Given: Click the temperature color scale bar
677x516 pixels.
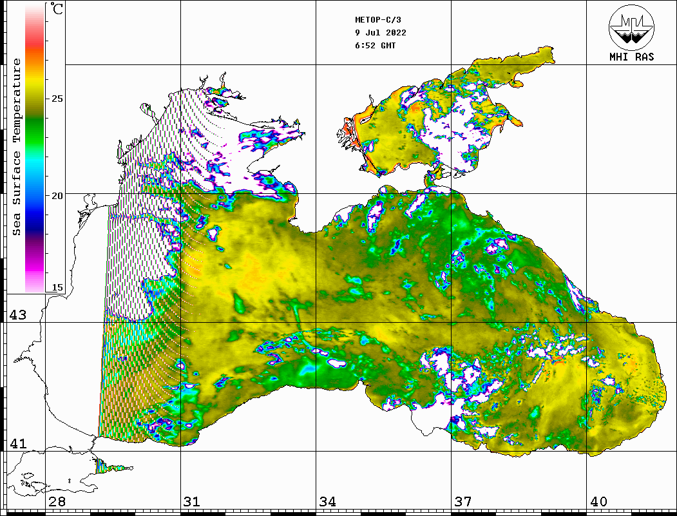Looking at the screenshot, I should pos(35,148).
